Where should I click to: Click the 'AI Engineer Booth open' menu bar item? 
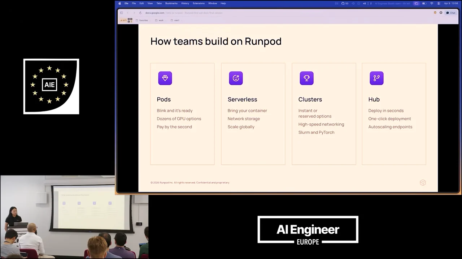[392, 3]
